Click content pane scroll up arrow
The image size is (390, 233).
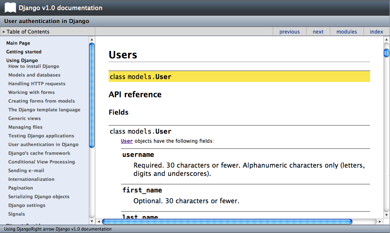[386, 39]
